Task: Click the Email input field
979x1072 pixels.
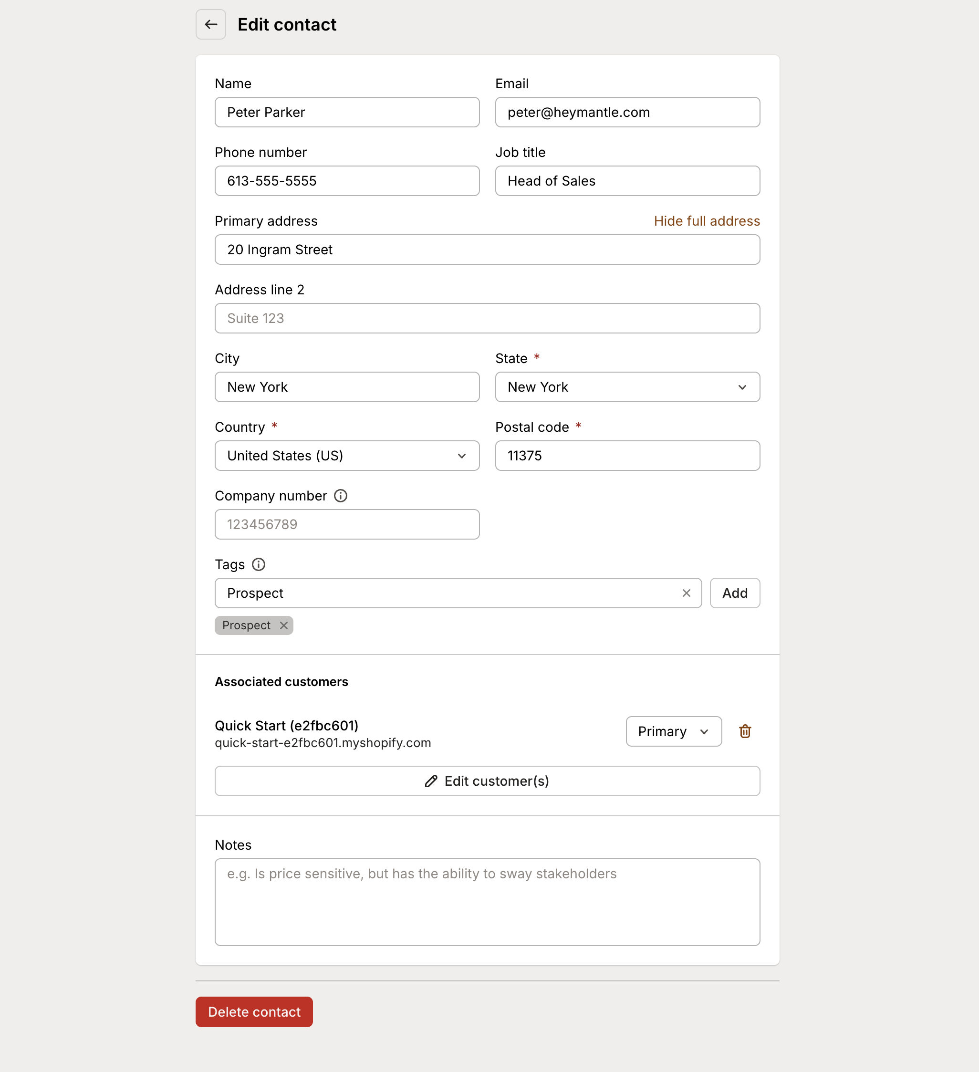Action: click(627, 112)
